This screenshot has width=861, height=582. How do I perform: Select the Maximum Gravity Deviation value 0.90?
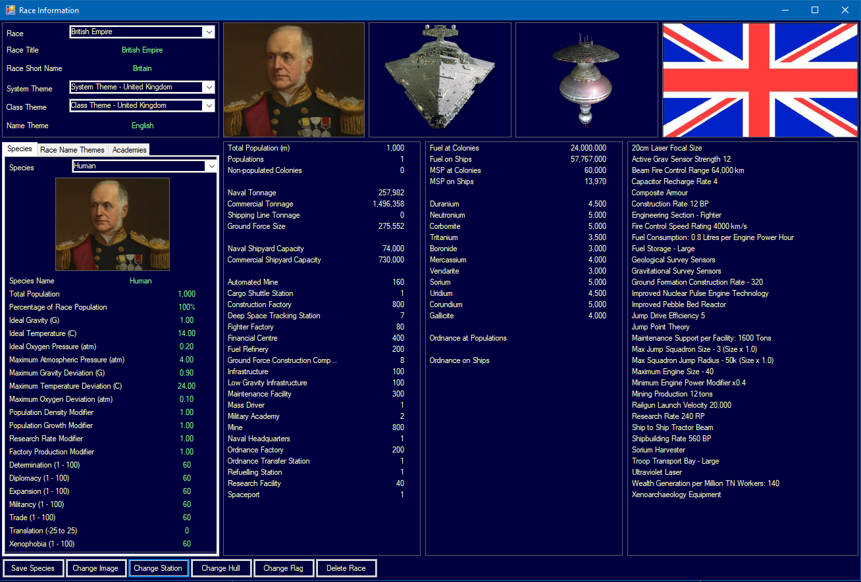click(x=187, y=373)
